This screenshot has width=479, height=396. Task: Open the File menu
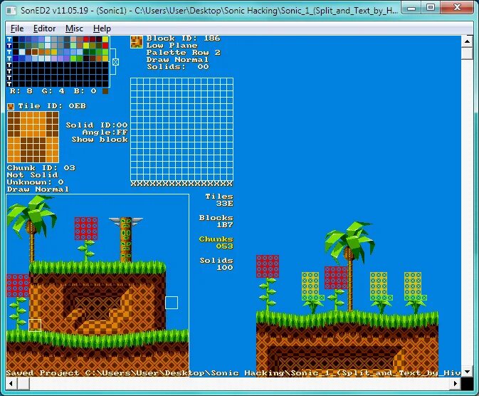[x=17, y=28]
